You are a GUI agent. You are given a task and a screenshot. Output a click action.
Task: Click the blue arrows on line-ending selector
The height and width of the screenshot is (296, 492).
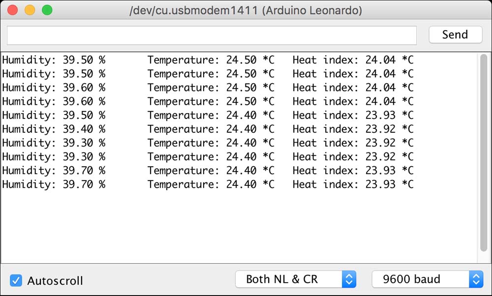tap(349, 279)
